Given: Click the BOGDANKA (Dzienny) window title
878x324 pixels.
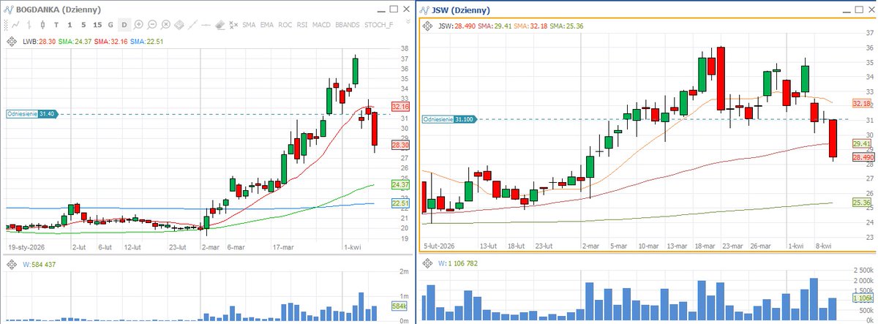Looking at the screenshot, I should click(x=59, y=10).
